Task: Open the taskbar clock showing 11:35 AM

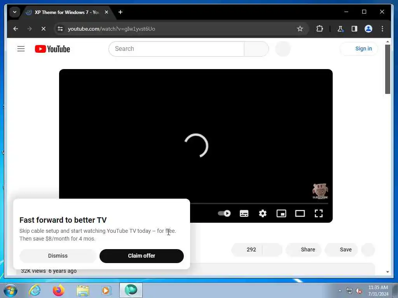Action: pyautogui.click(x=378, y=291)
